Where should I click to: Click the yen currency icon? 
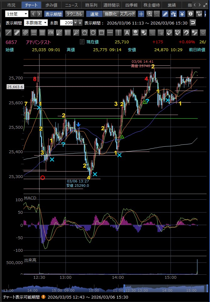pyautogui.click(x=182, y=14)
